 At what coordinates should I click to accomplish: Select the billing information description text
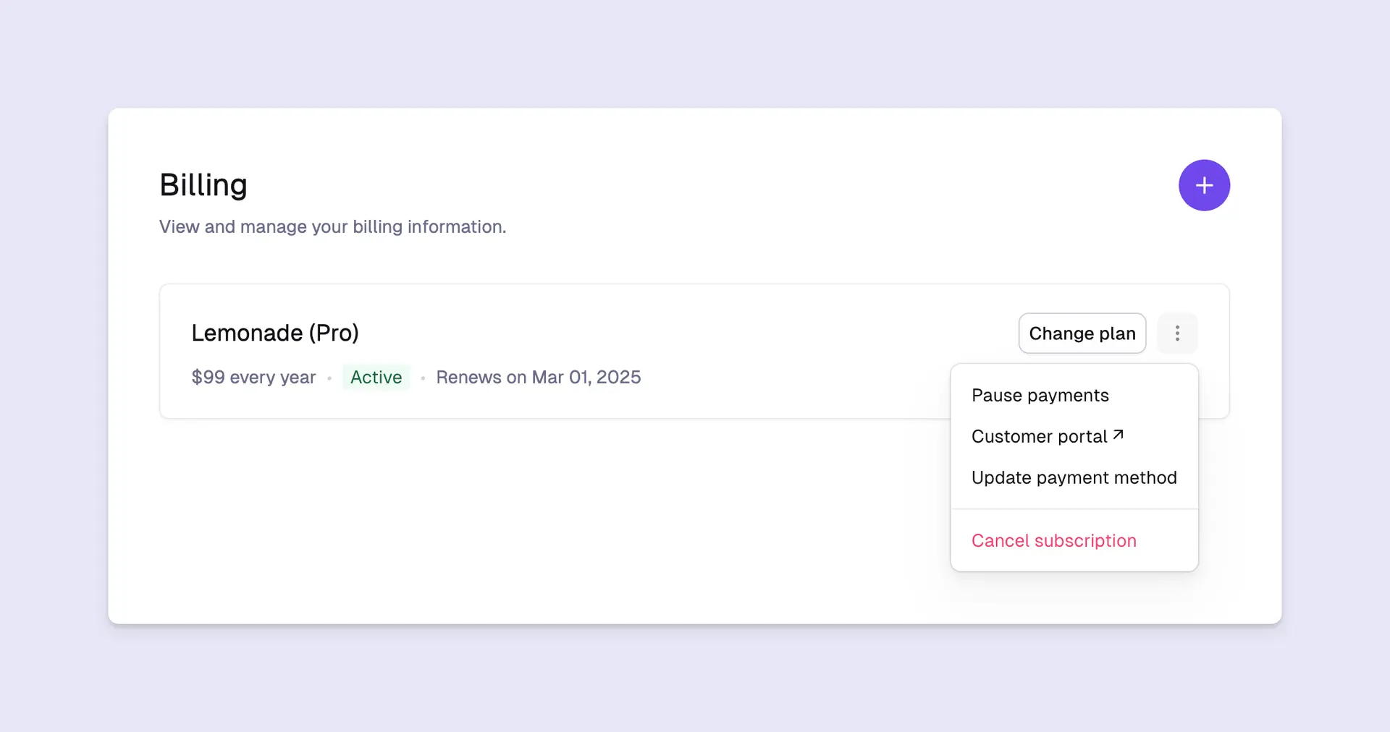click(x=332, y=226)
